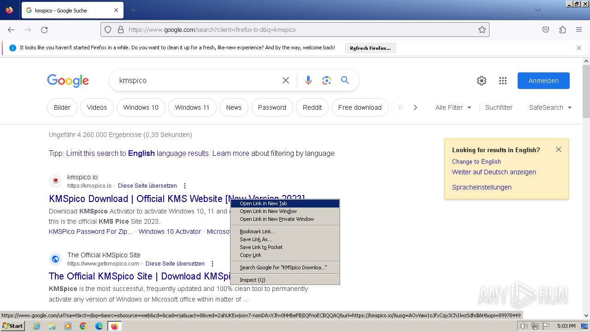Search by image with Lens icon
This screenshot has height=332, width=590.
[x=327, y=80]
